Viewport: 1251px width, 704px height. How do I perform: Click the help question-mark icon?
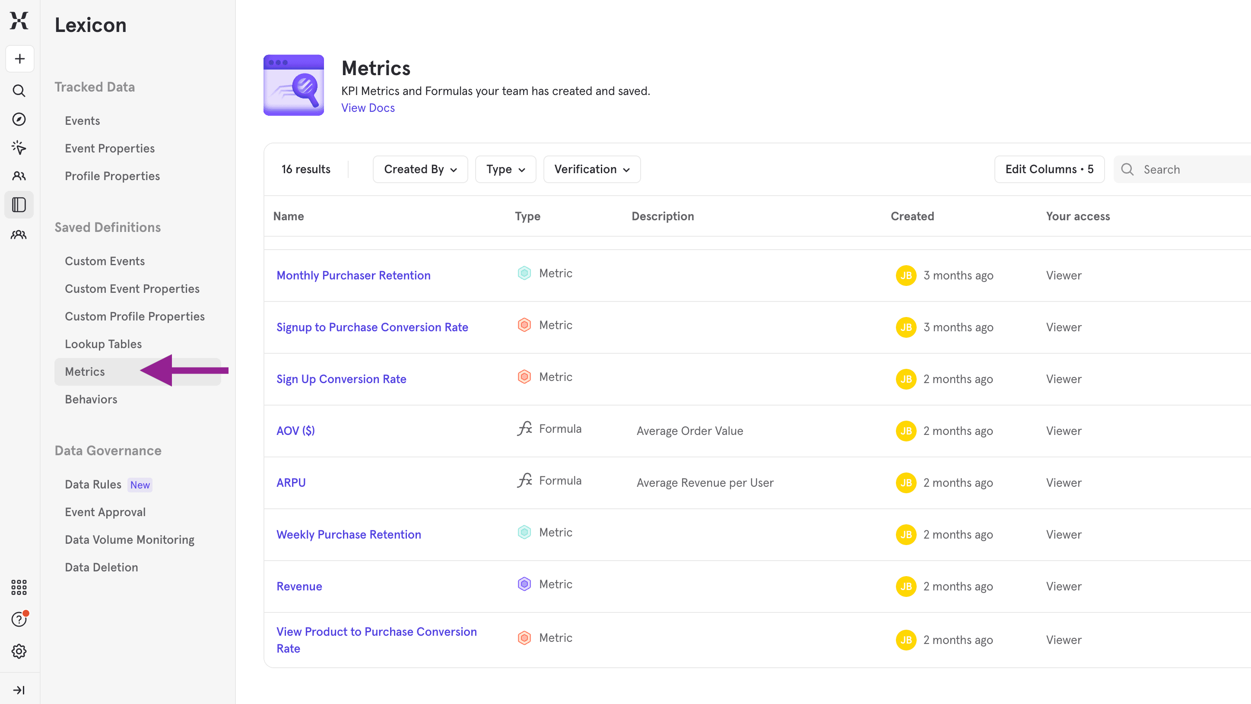(x=19, y=619)
